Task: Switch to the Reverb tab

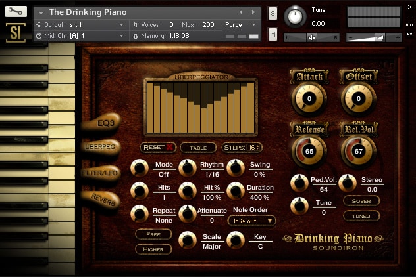Action: click(101, 199)
